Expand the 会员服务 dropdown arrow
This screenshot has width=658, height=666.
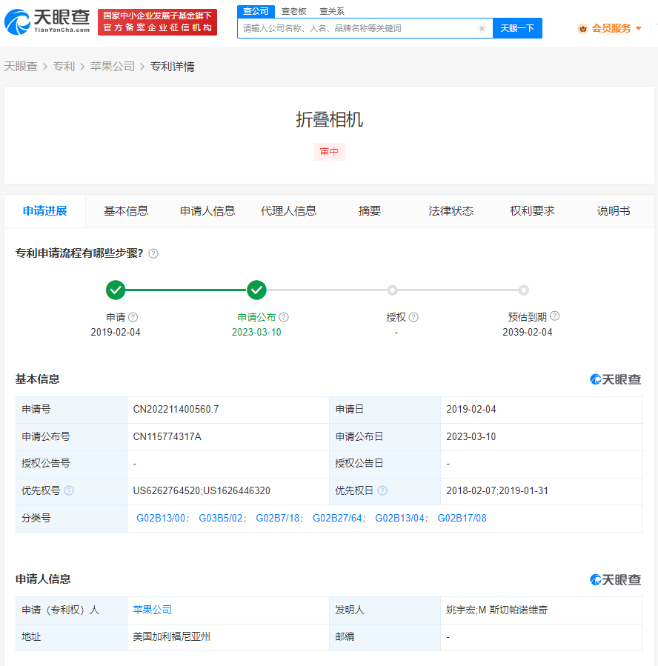click(639, 28)
